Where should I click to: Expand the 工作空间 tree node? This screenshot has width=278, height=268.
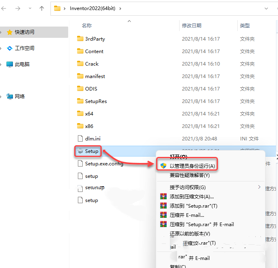tap(1, 48)
